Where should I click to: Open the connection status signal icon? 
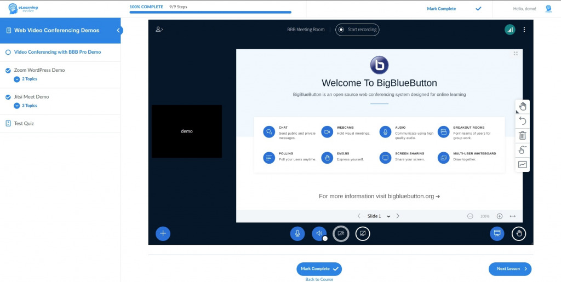point(510,30)
